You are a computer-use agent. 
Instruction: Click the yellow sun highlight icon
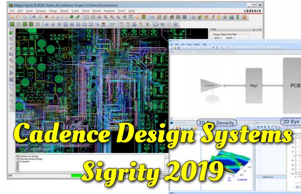tap(219, 17)
